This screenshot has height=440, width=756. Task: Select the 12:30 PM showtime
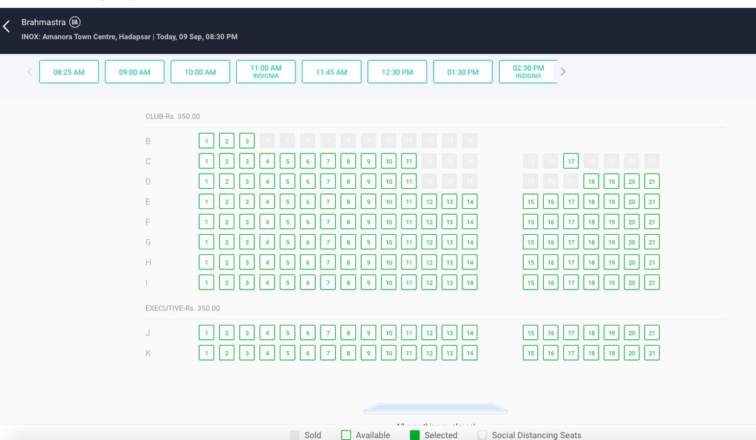click(398, 72)
